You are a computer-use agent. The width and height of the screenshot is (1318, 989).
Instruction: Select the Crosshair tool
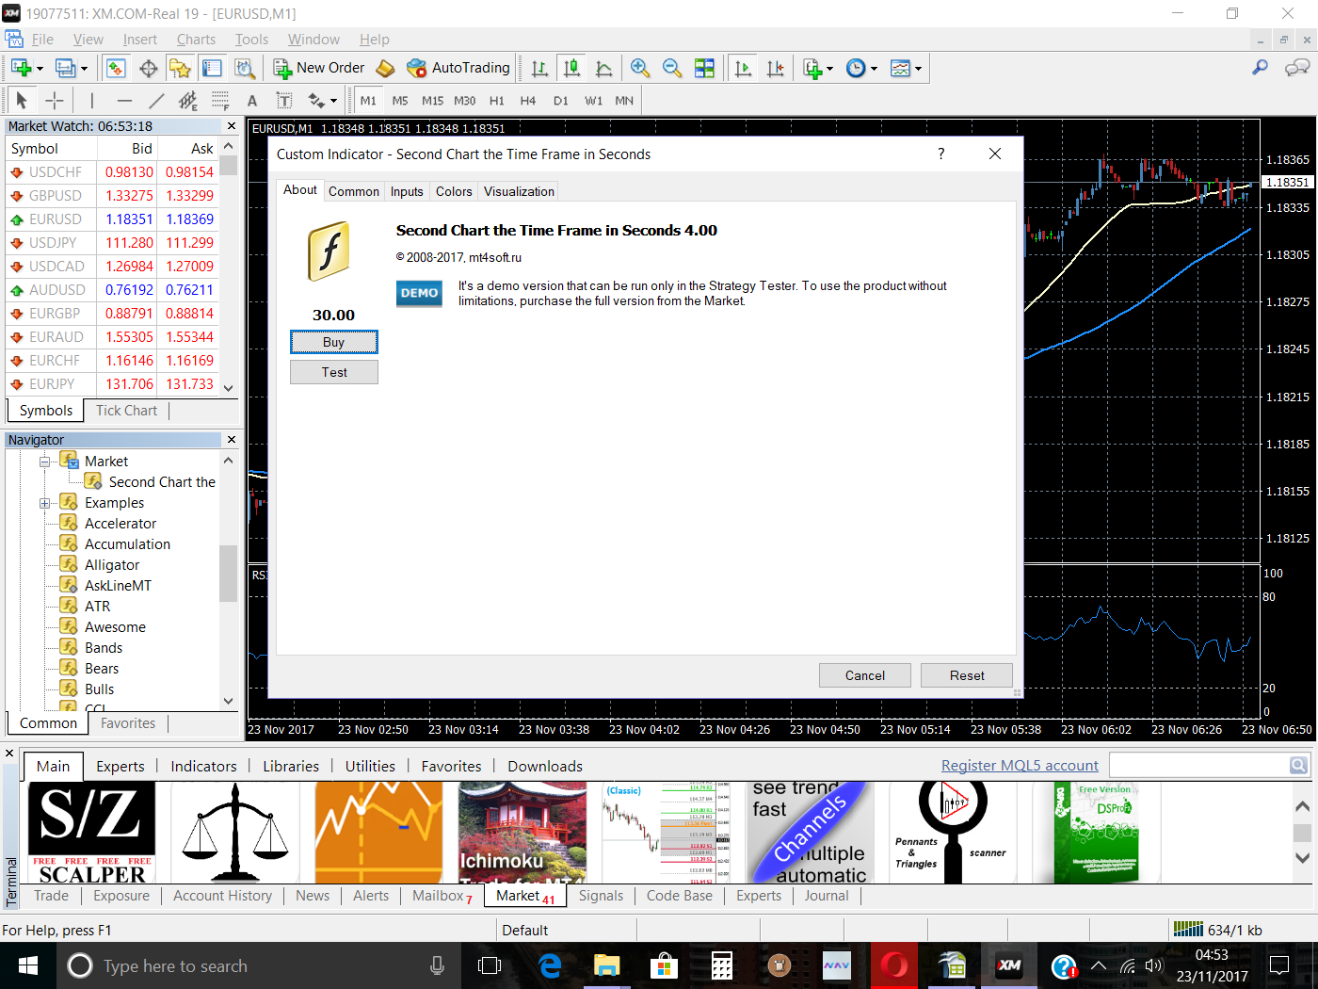[55, 100]
